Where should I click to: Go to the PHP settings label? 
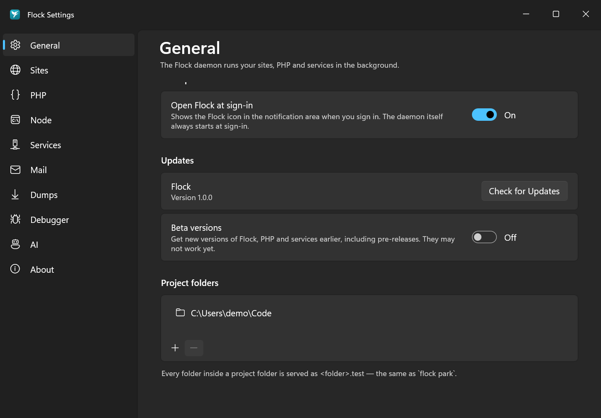coord(38,95)
